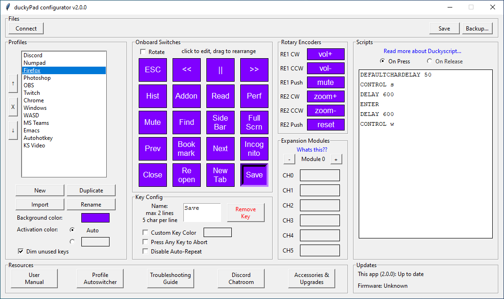Select the ESC onboard switch key
This screenshot has width=504, height=299.
click(x=153, y=69)
